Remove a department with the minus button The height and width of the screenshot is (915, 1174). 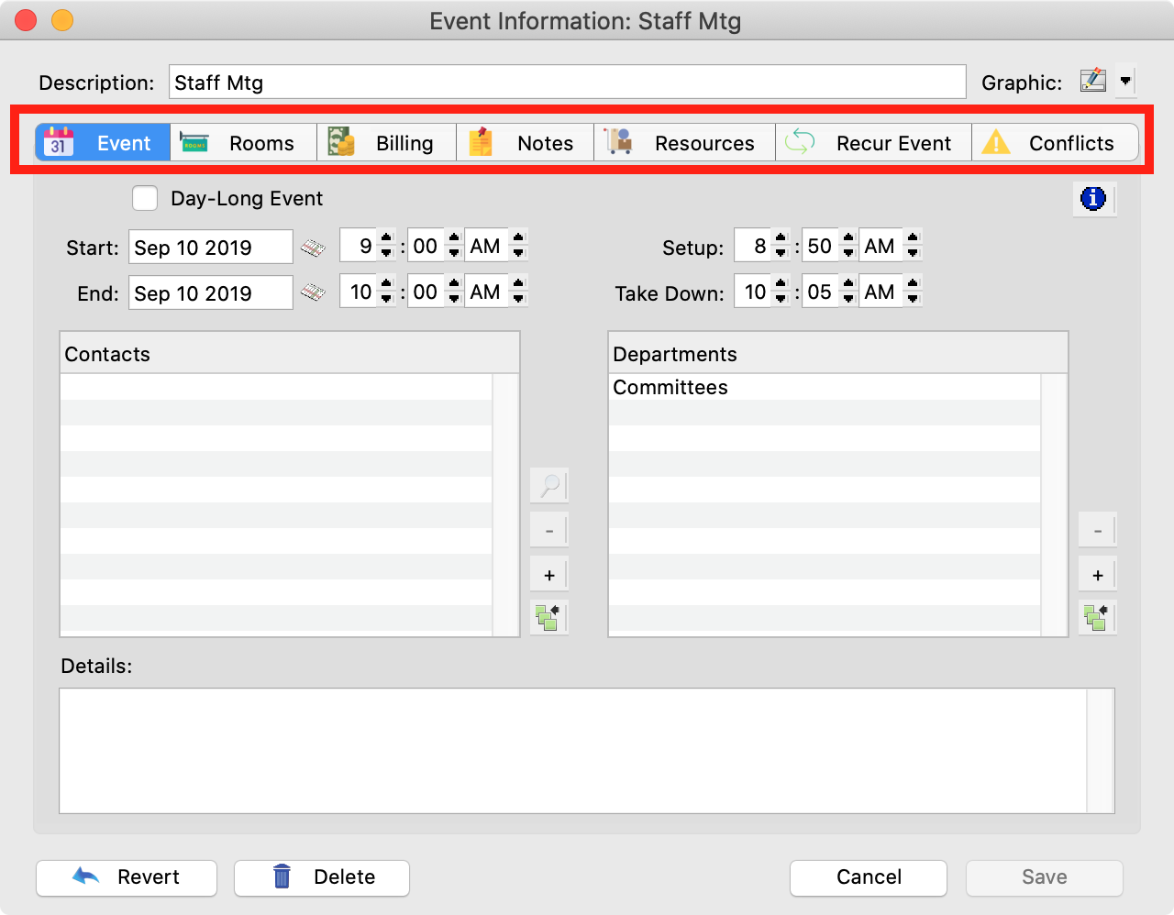[x=1097, y=531]
